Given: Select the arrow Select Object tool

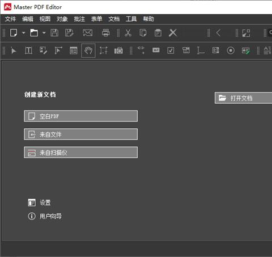Looking at the screenshot, I should [x=14, y=50].
